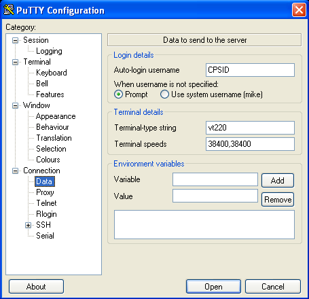This screenshot has height=299, width=309.
Task: Expand the SSH tree node
Action: point(28,225)
